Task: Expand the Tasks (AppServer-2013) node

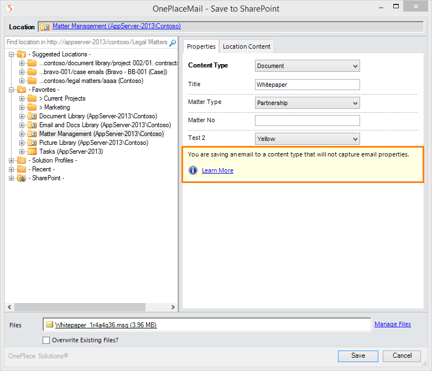Action: 22,151
